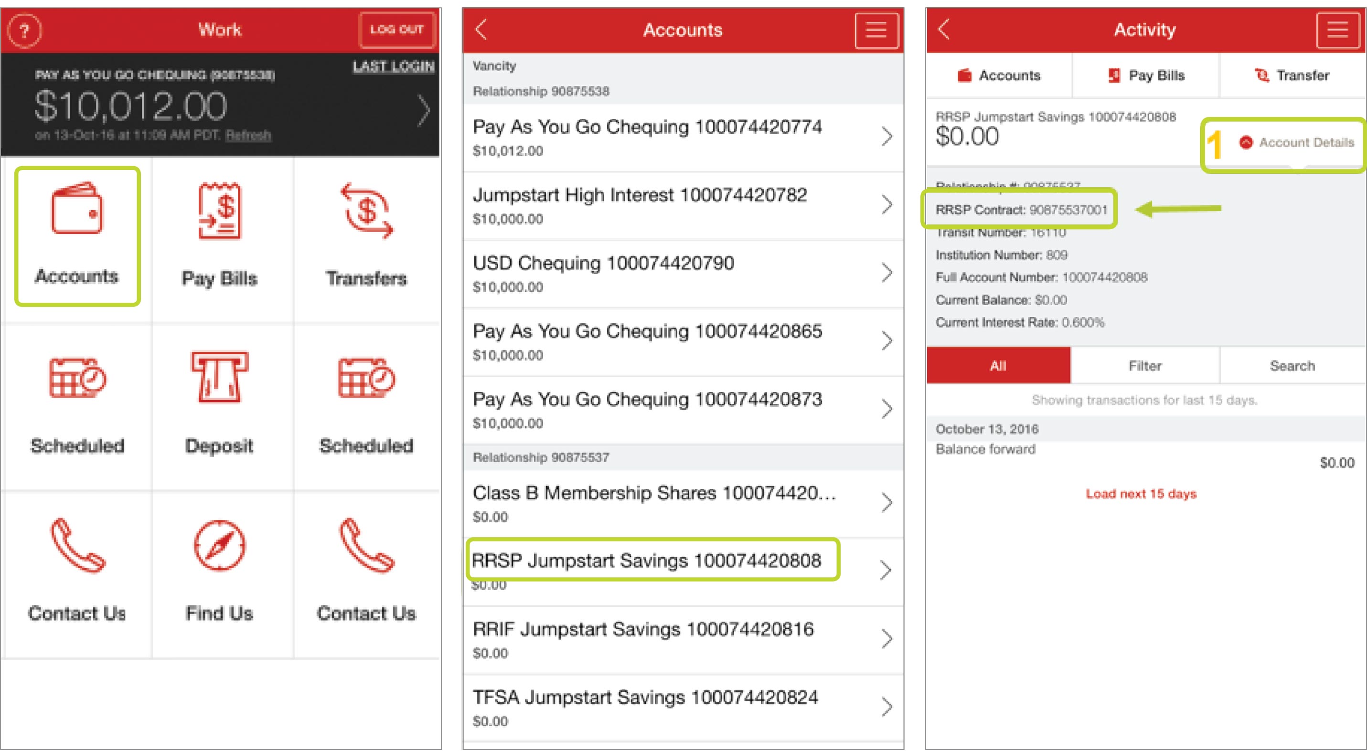Select the All transactions tab
The image size is (1367, 751).
tap(998, 366)
